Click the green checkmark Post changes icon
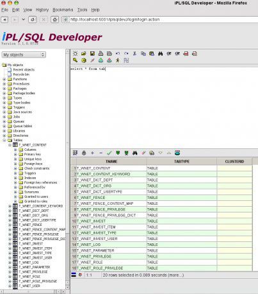258x294 pixels. click(x=109, y=153)
